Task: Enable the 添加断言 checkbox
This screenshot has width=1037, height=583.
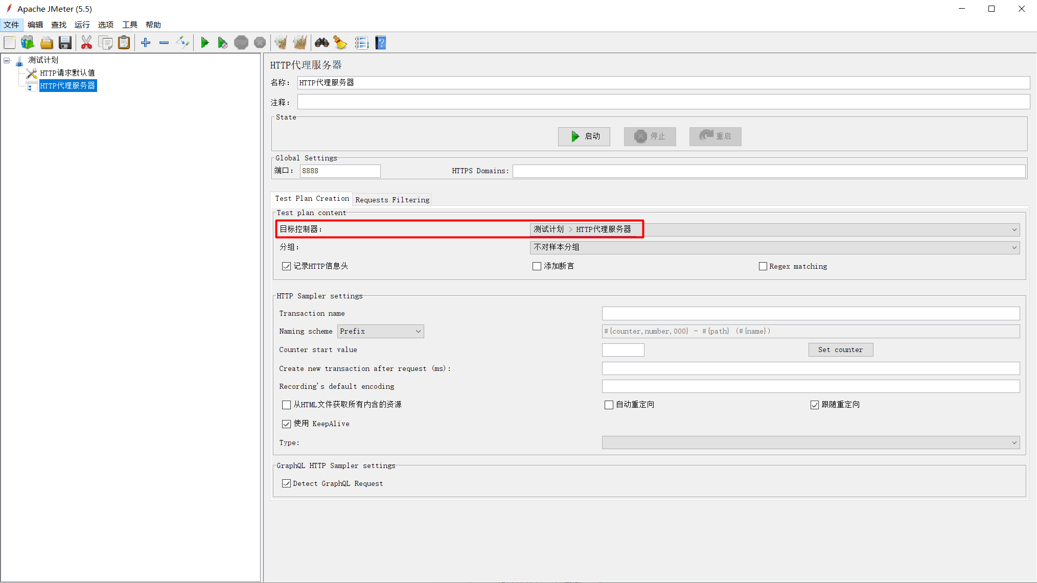Action: 537,266
